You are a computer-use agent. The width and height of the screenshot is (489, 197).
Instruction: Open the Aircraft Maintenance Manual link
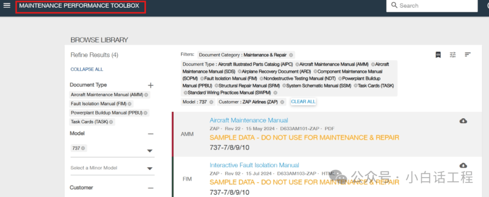coord(249,120)
